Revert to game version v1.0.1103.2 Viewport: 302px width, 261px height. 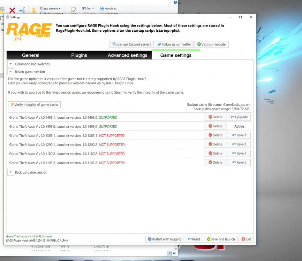(239, 163)
